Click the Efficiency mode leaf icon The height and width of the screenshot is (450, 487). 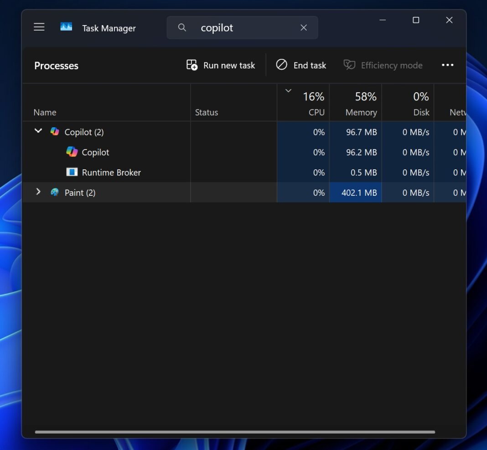pyautogui.click(x=349, y=65)
